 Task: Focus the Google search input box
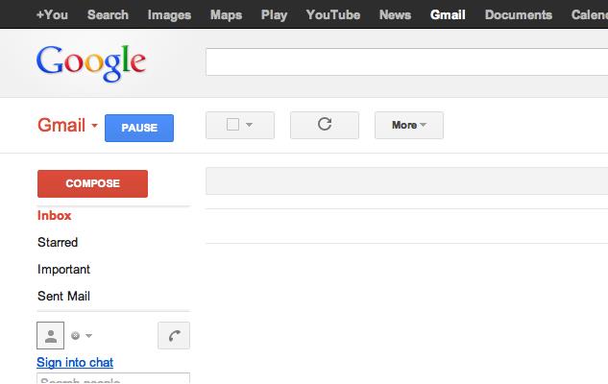tap(406, 62)
